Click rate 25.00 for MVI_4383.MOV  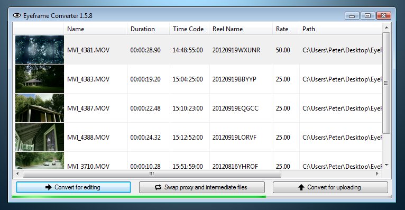(x=283, y=79)
